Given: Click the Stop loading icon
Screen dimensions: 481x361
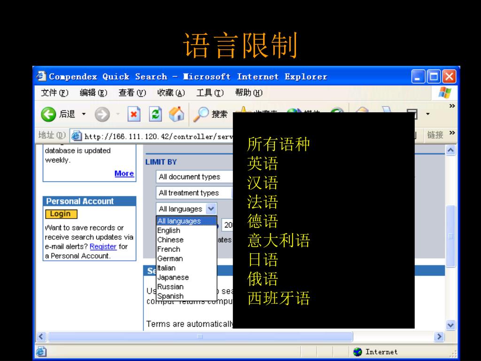Looking at the screenshot, I should [134, 114].
